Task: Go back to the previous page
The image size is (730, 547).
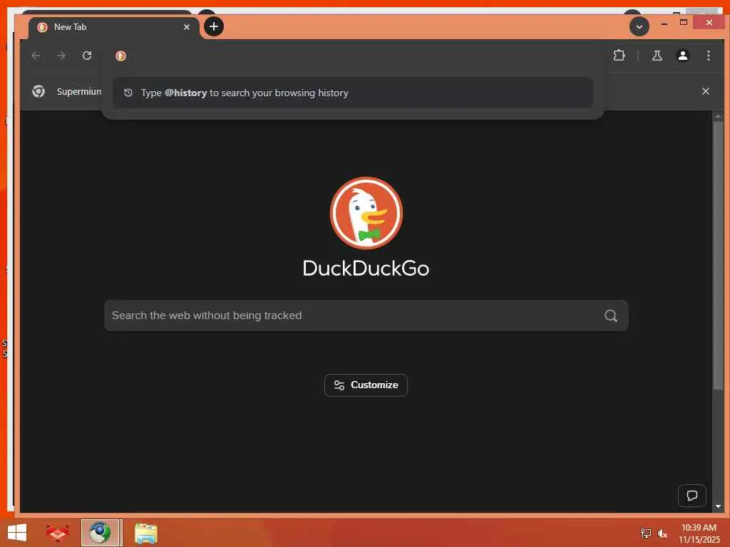Action: tap(36, 56)
